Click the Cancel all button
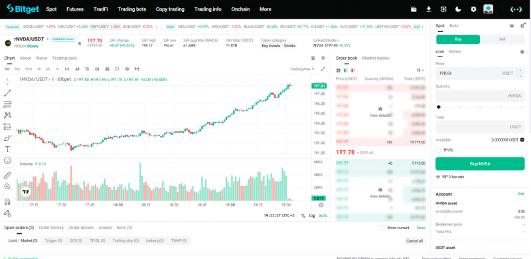531x259 pixels. (414, 241)
